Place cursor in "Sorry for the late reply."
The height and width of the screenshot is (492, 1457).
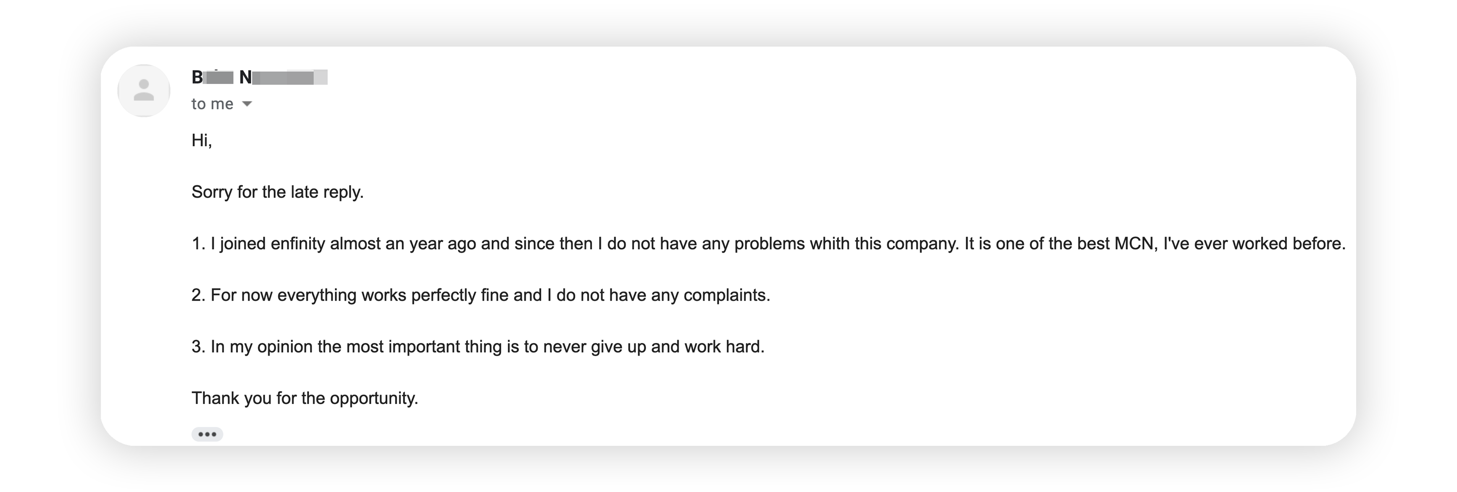[x=277, y=192]
